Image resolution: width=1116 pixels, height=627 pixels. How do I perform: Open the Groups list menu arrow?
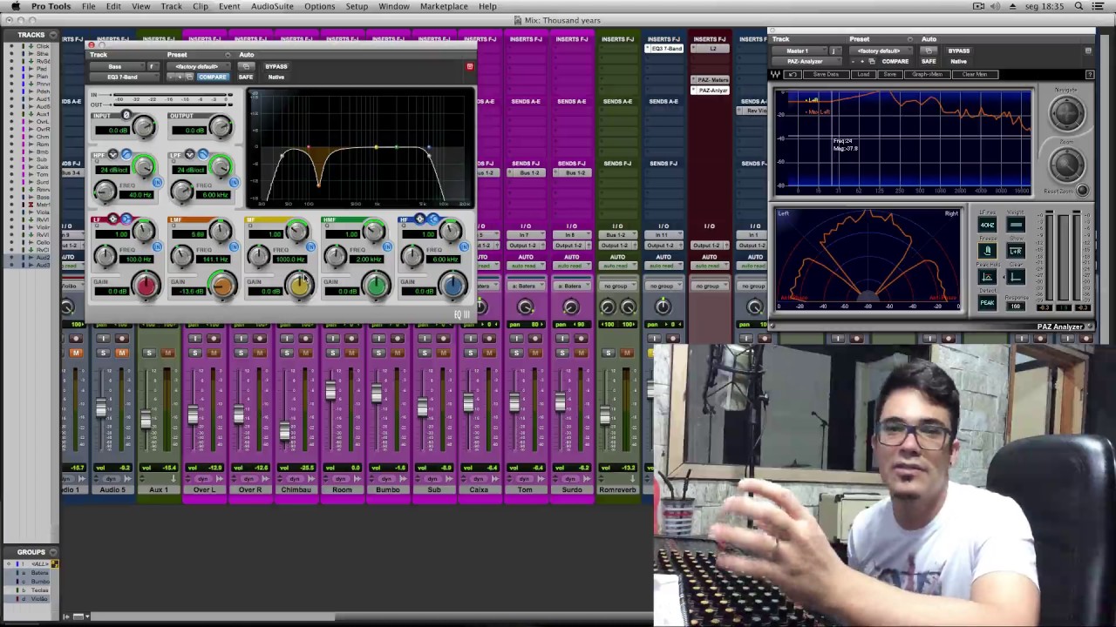tap(52, 552)
